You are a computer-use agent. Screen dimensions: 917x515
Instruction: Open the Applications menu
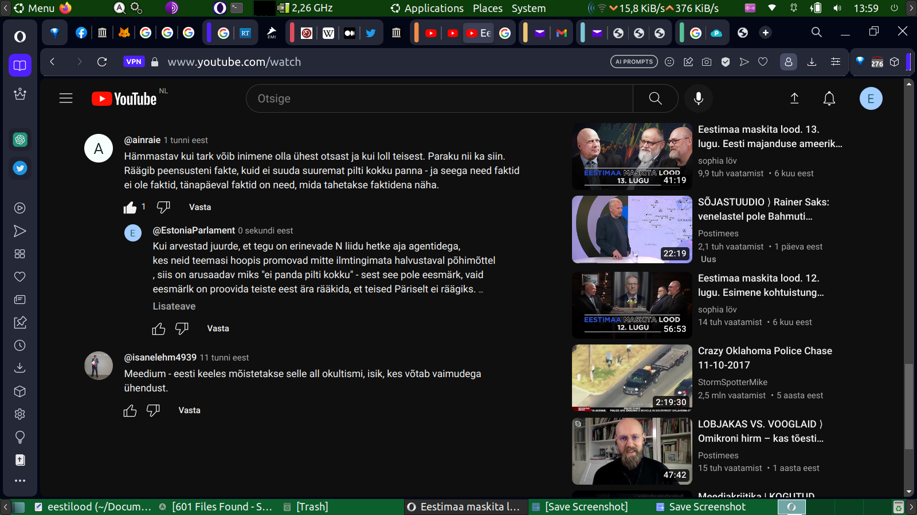click(x=428, y=8)
